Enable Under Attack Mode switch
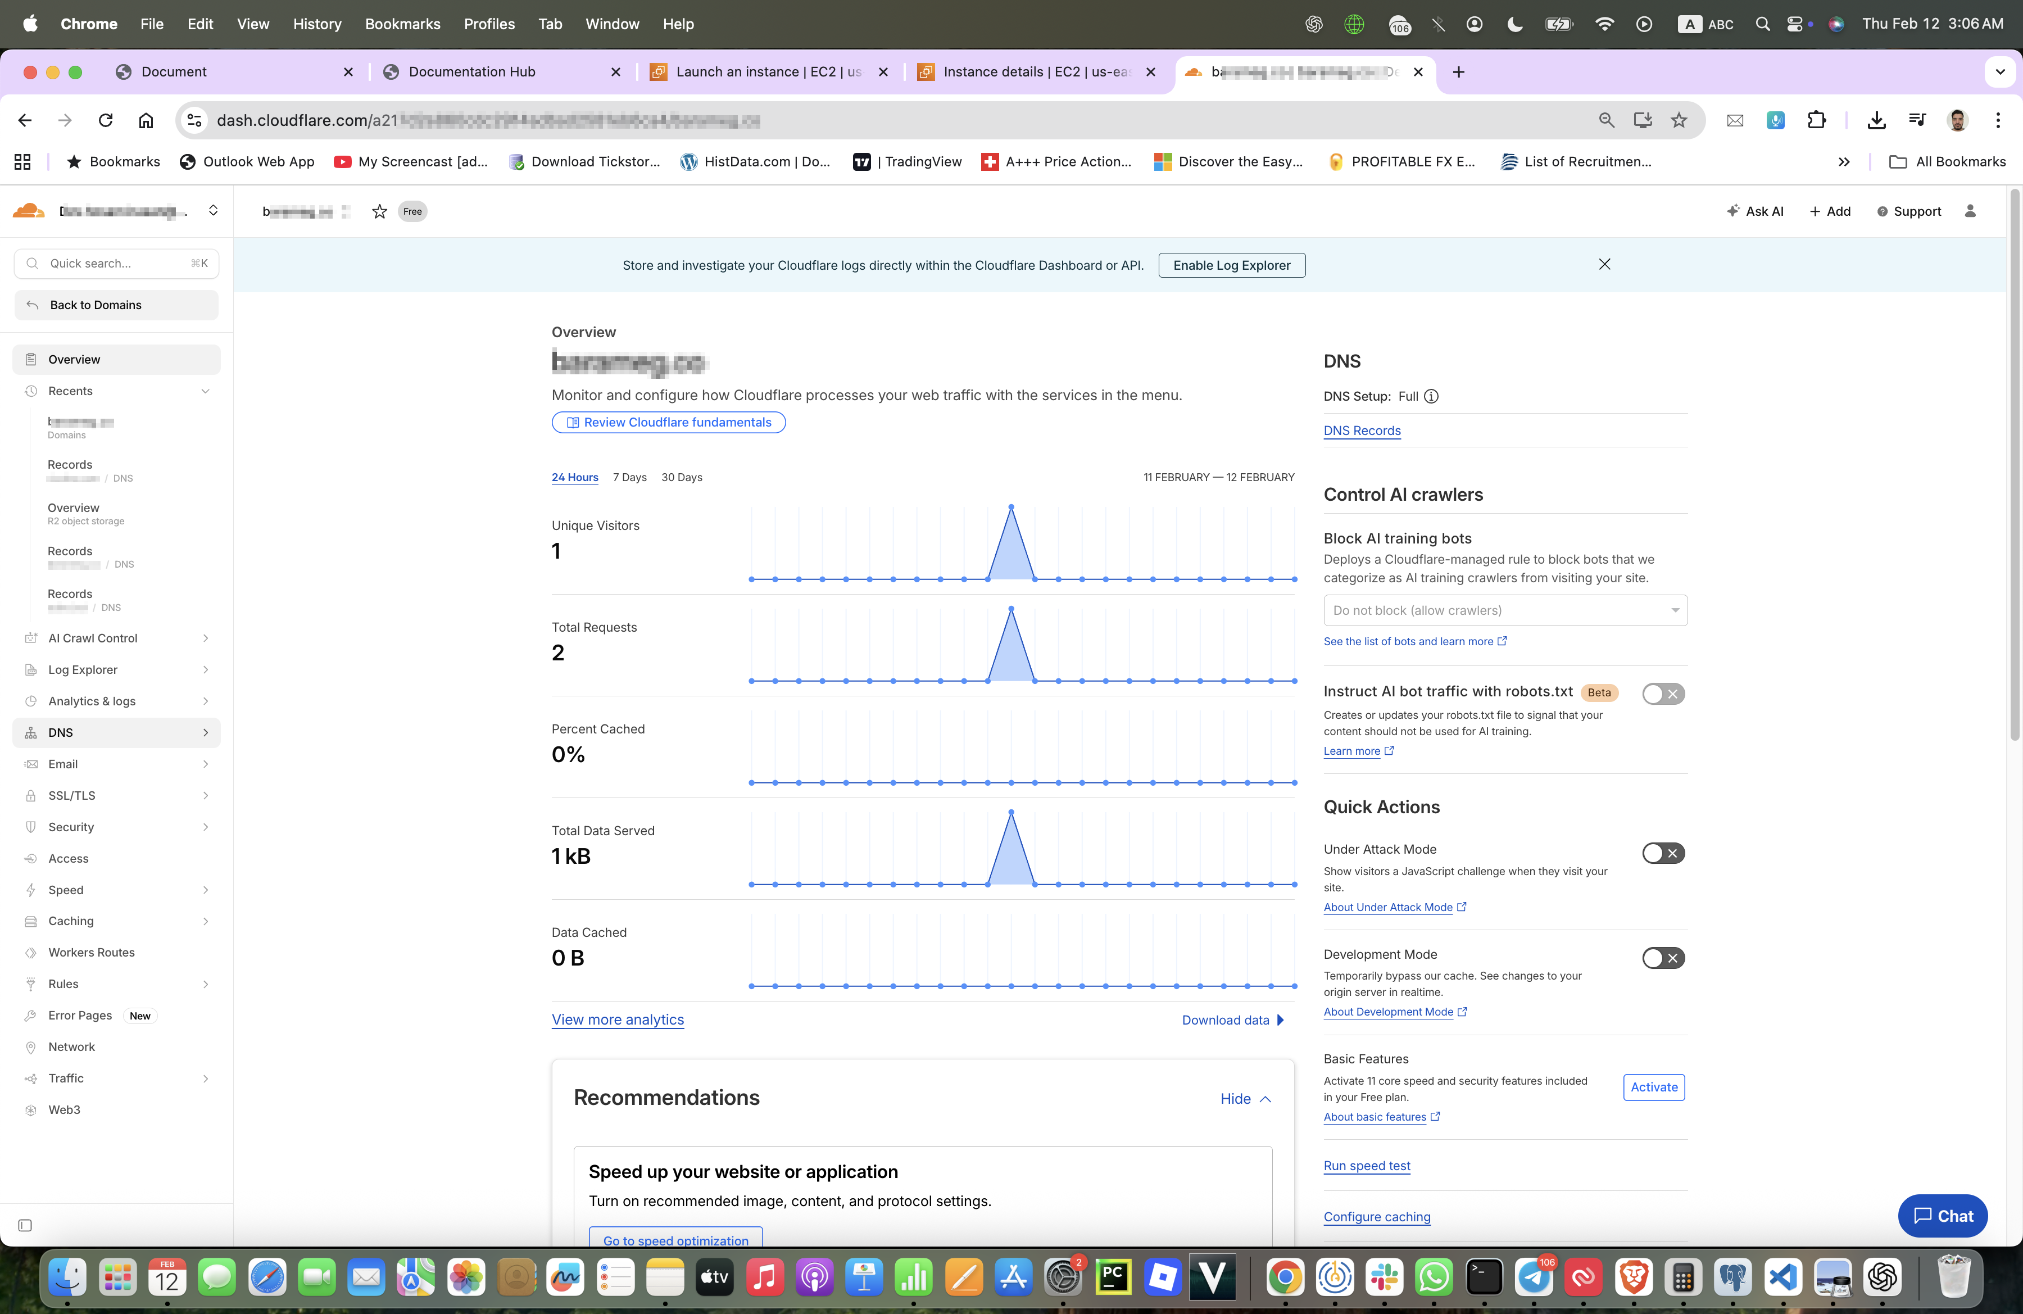The image size is (2023, 1314). 1663,853
